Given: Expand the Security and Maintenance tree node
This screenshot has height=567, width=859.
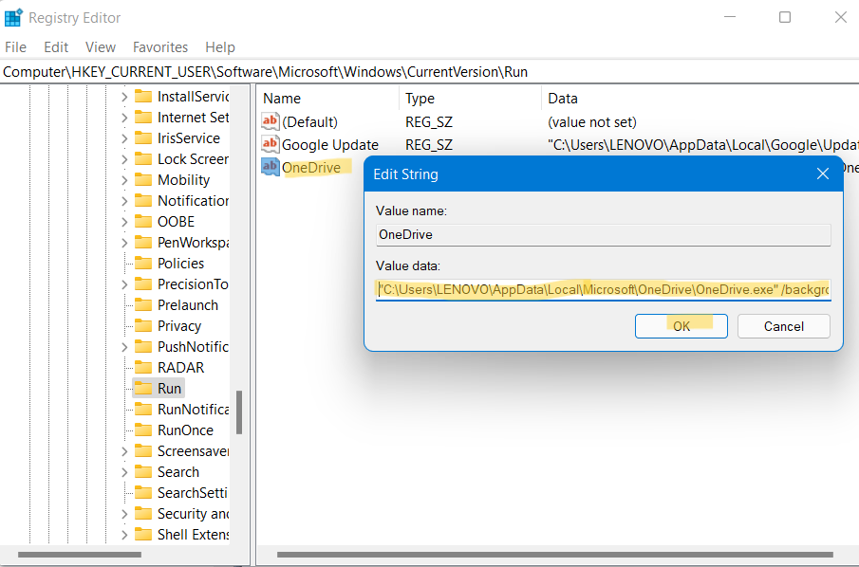Looking at the screenshot, I should pos(124,514).
